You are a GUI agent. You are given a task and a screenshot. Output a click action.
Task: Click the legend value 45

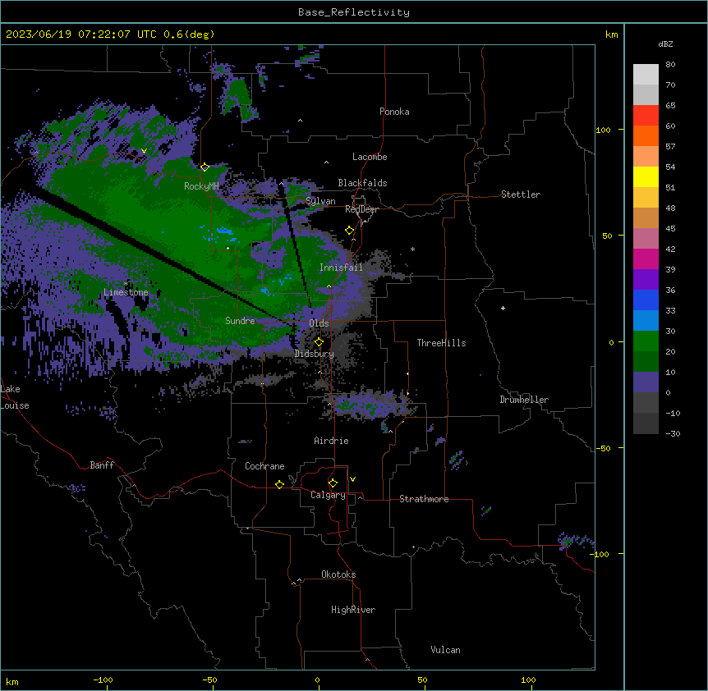point(670,229)
